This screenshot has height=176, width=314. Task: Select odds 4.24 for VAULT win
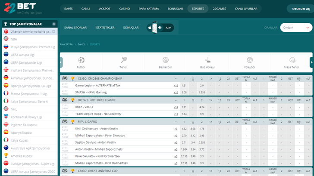(202, 107)
